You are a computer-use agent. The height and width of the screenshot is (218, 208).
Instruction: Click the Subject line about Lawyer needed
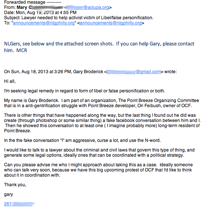[79, 18]
